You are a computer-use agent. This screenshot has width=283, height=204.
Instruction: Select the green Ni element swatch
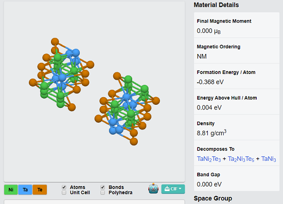click(x=11, y=190)
